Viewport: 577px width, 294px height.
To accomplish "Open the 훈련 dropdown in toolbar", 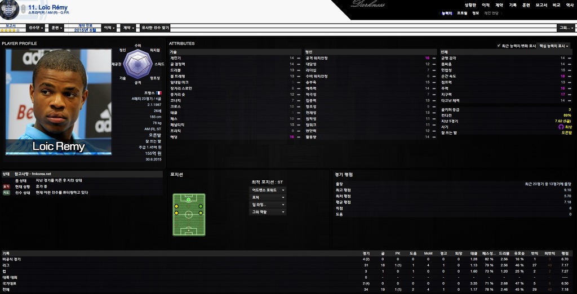I will click(57, 28).
